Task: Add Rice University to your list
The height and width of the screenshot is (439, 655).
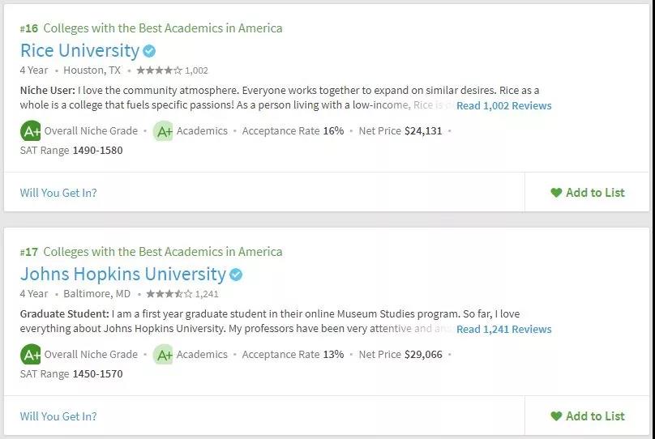Action: click(x=588, y=193)
